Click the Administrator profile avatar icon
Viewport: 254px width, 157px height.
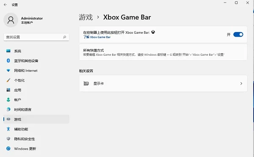pyautogui.click(x=11, y=20)
